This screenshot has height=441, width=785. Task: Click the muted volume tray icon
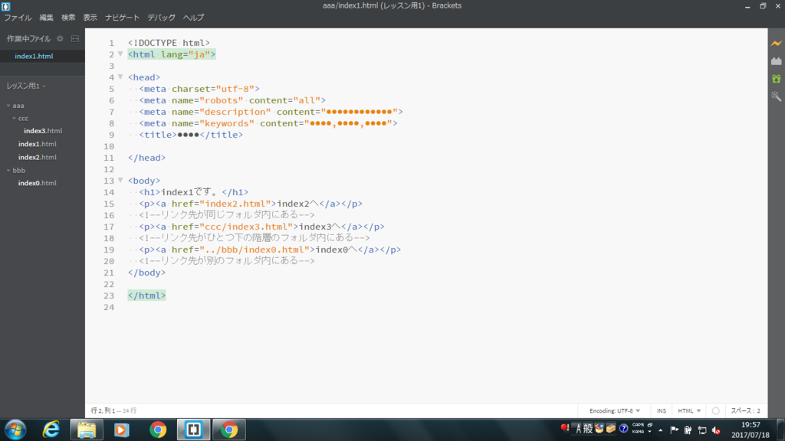pos(716,430)
